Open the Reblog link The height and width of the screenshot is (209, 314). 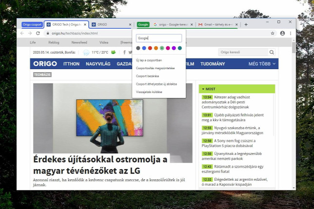pyautogui.click(x=54, y=42)
